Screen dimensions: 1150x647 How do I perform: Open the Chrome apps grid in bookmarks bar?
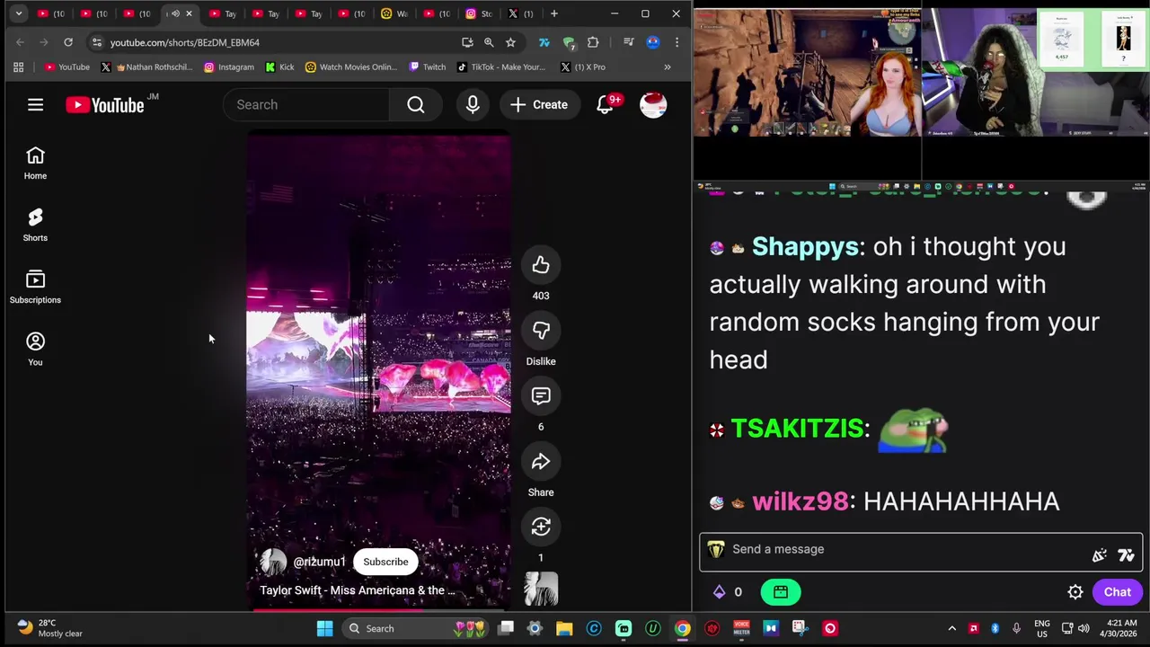[x=18, y=67]
